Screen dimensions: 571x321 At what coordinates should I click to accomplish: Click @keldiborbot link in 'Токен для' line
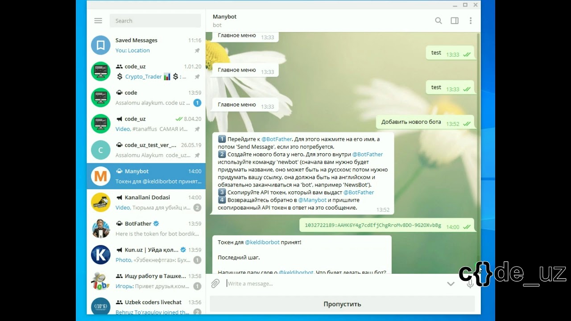pos(262,242)
